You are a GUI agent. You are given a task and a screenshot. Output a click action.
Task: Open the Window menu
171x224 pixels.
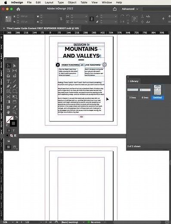107,3
